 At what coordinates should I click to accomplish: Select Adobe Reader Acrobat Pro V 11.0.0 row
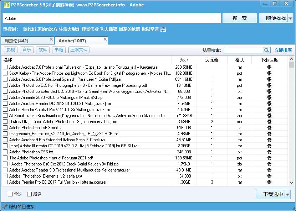tap(144, 110)
